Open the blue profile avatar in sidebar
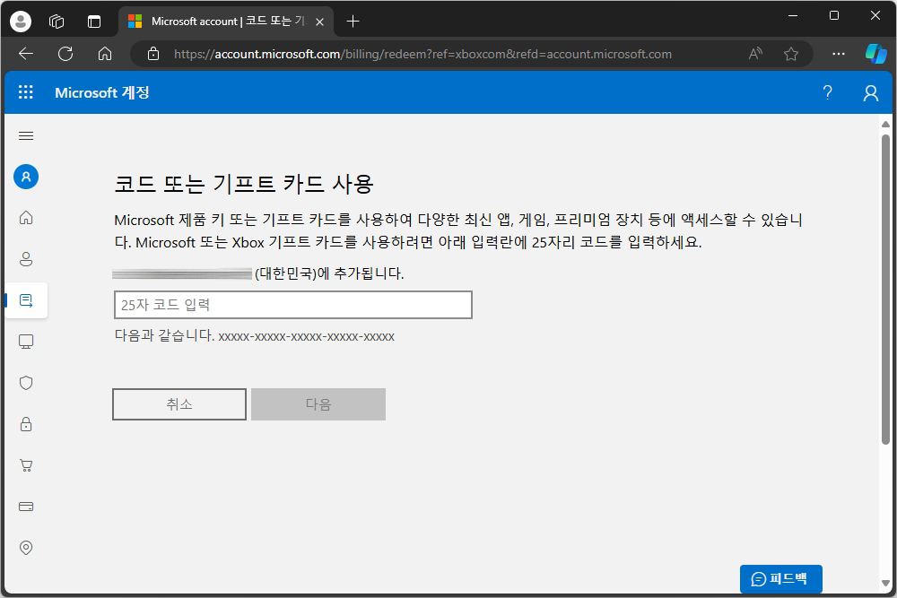This screenshot has width=897, height=598. coord(26,177)
